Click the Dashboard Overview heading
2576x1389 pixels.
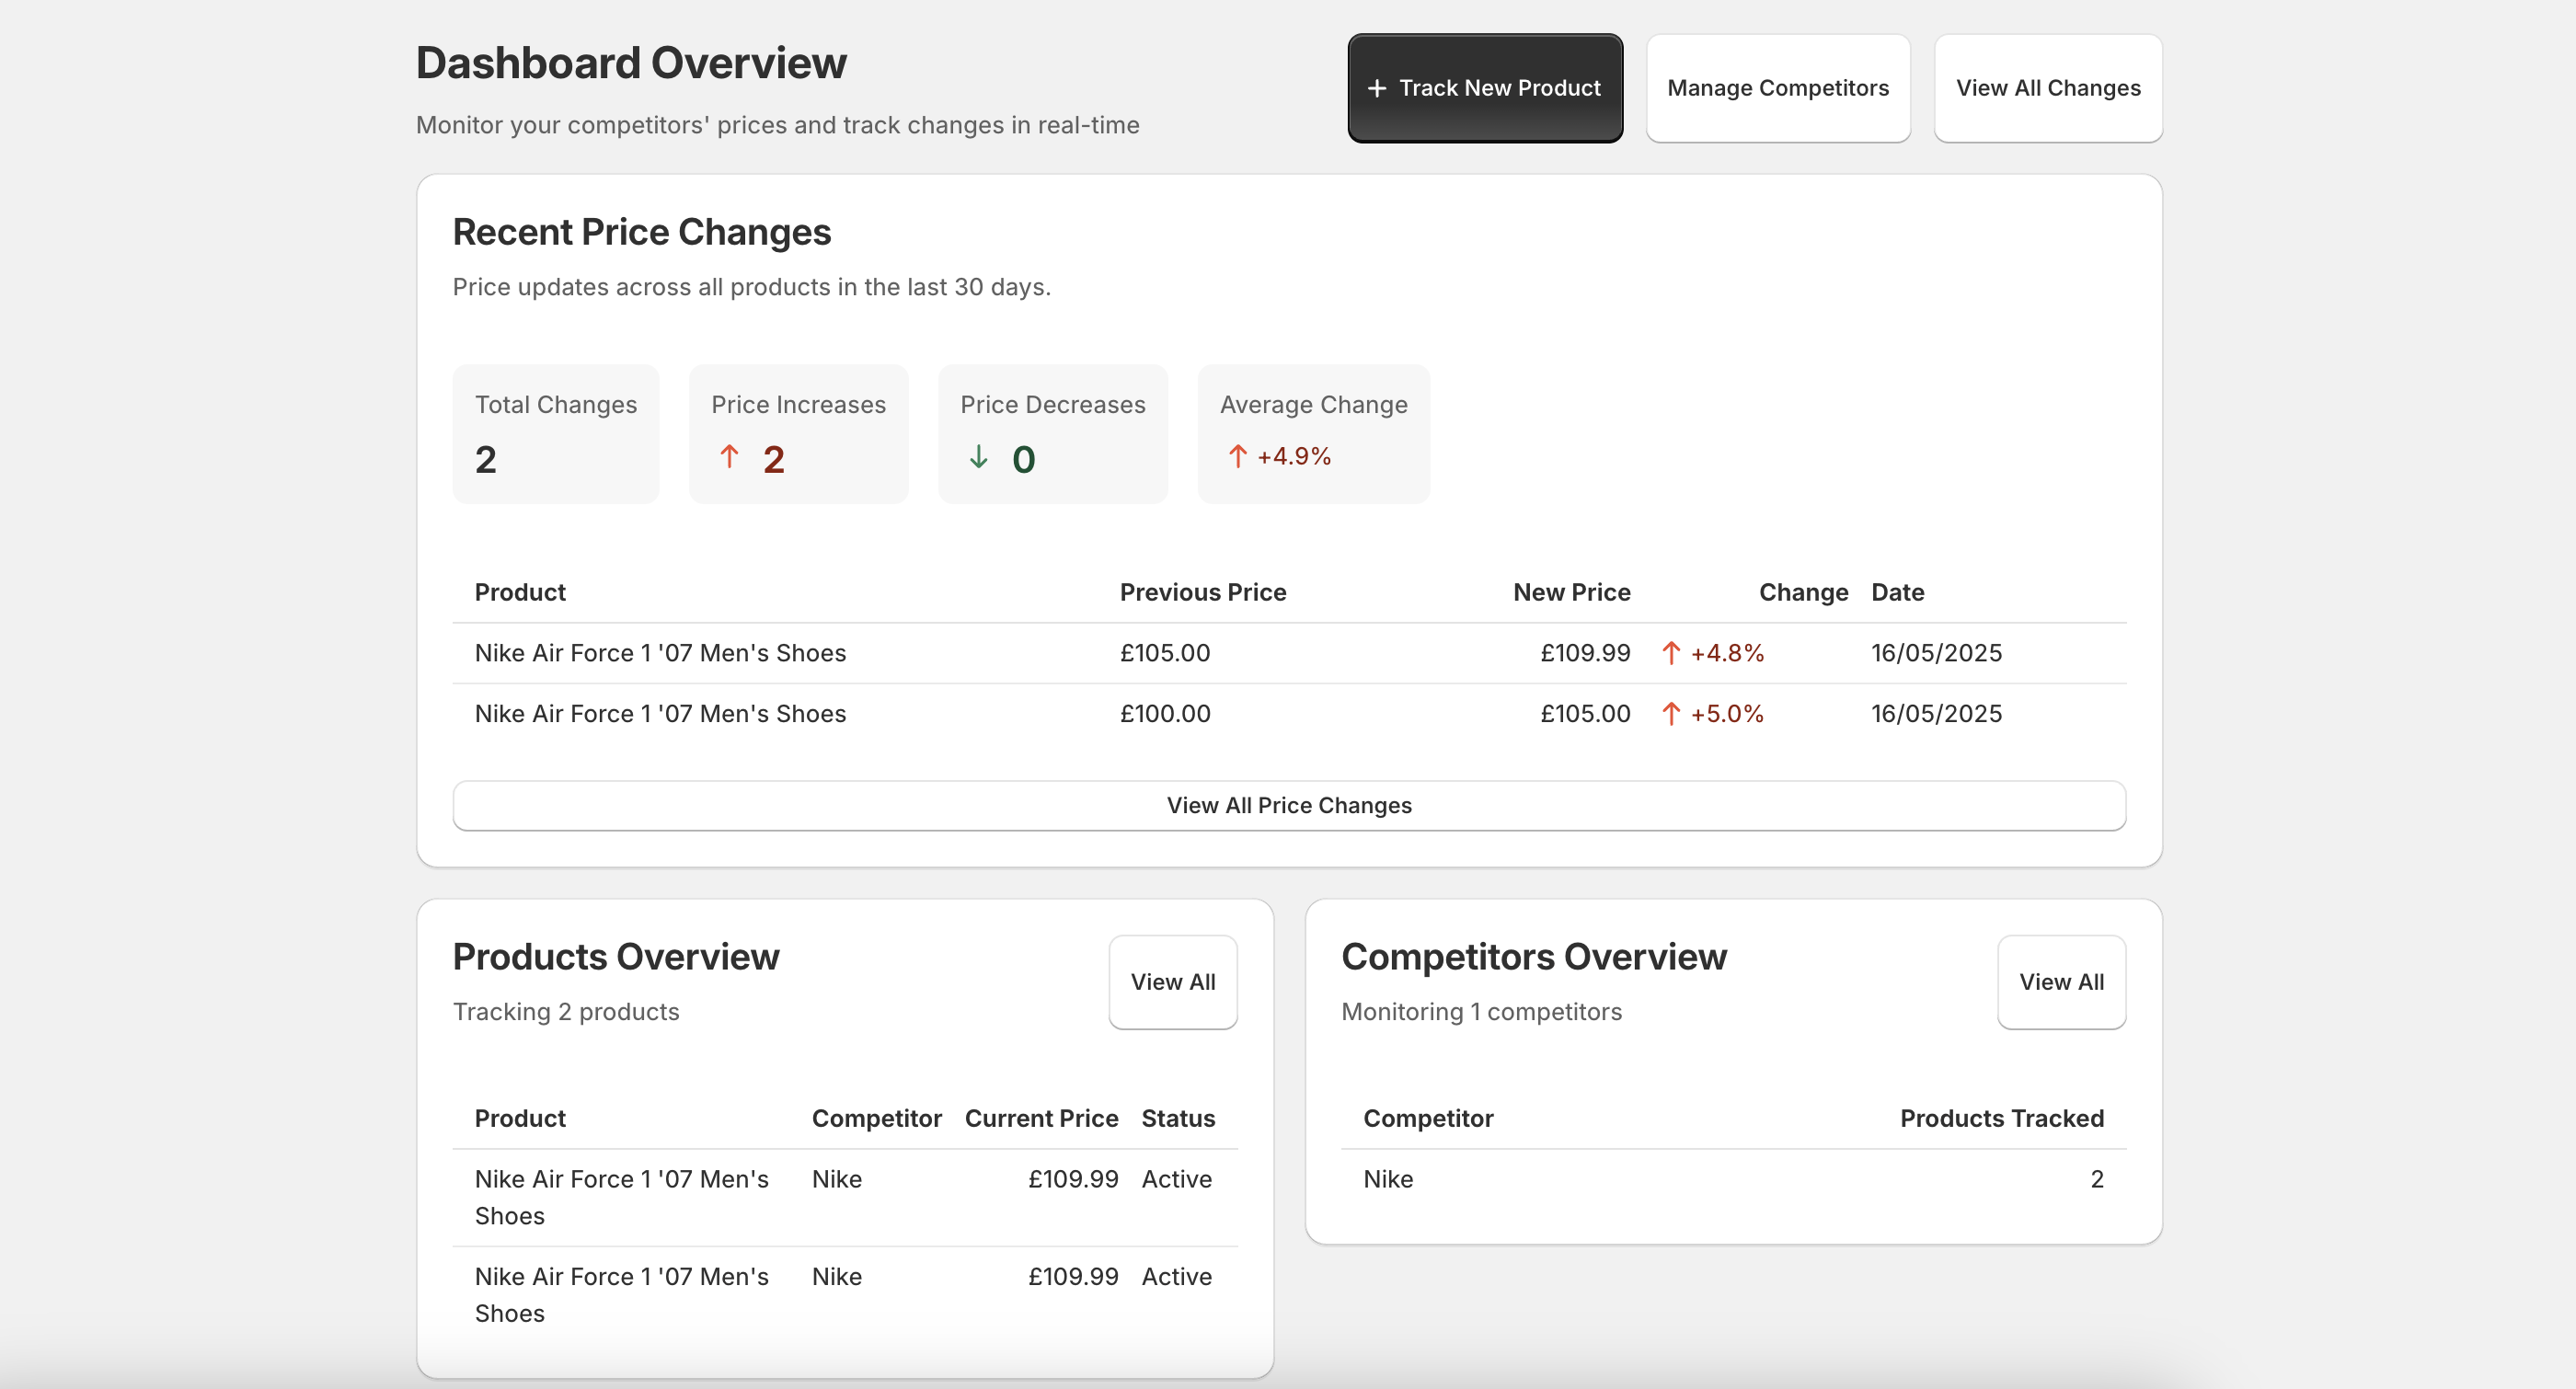point(631,62)
